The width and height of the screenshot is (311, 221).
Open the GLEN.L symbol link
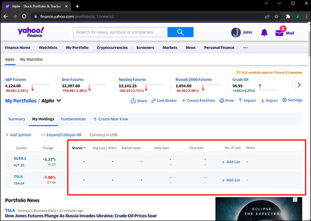(20, 158)
